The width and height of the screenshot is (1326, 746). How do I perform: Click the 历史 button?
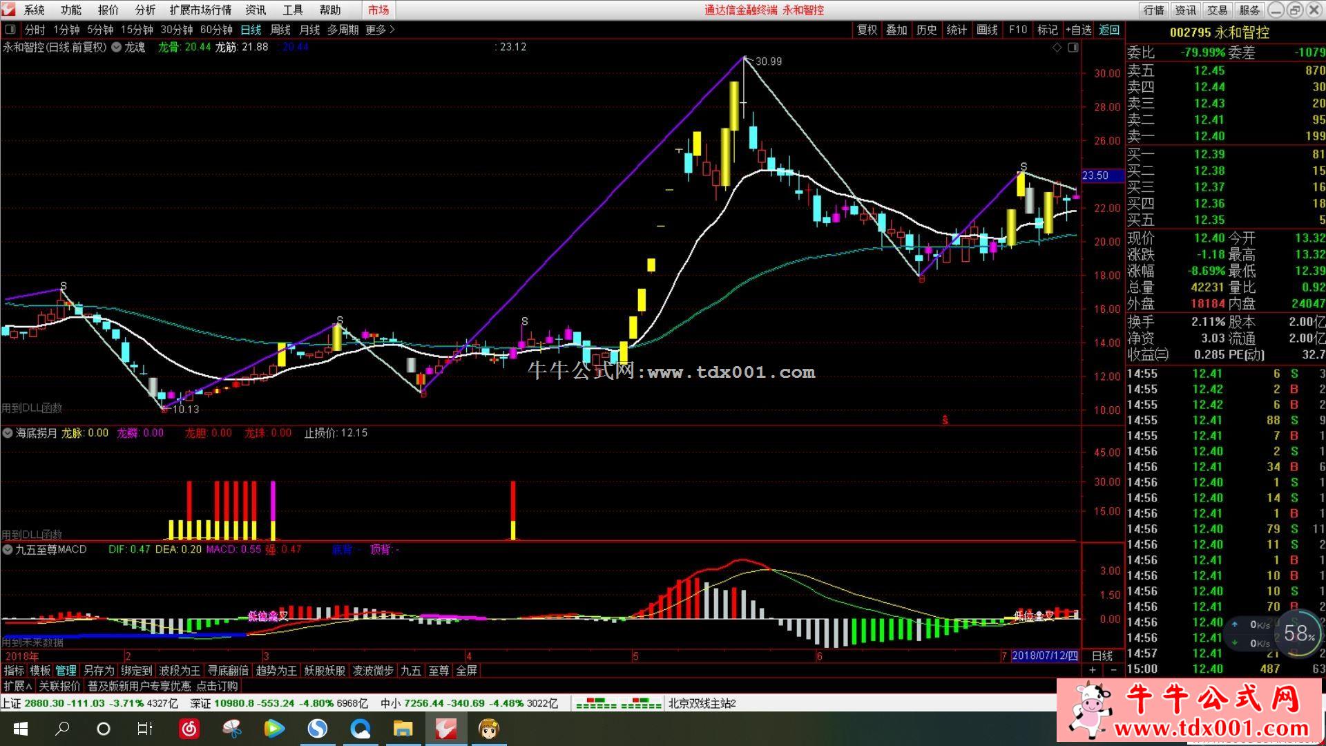click(927, 30)
